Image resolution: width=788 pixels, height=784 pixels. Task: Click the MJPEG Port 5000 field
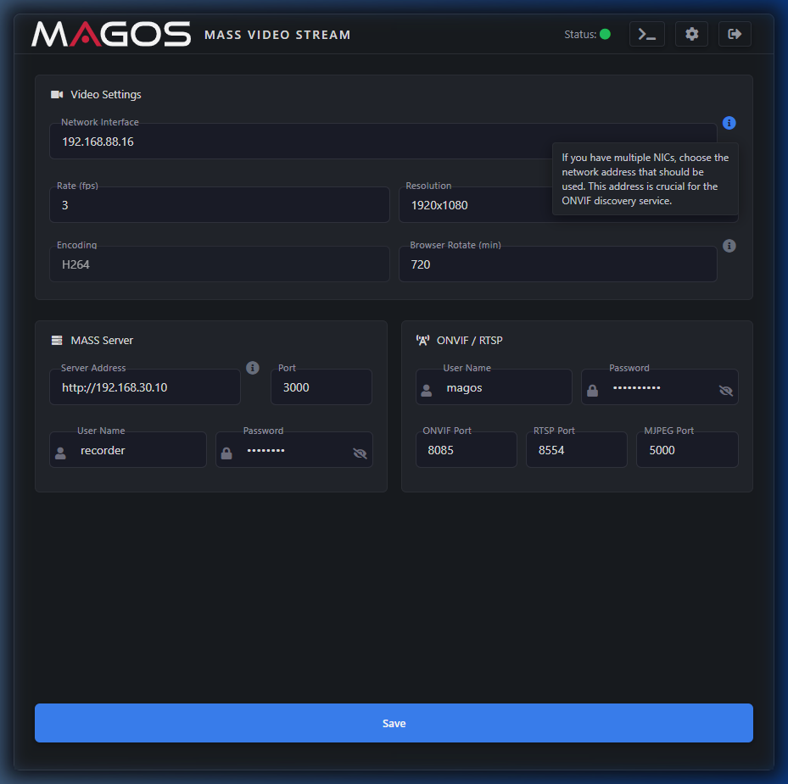click(687, 450)
